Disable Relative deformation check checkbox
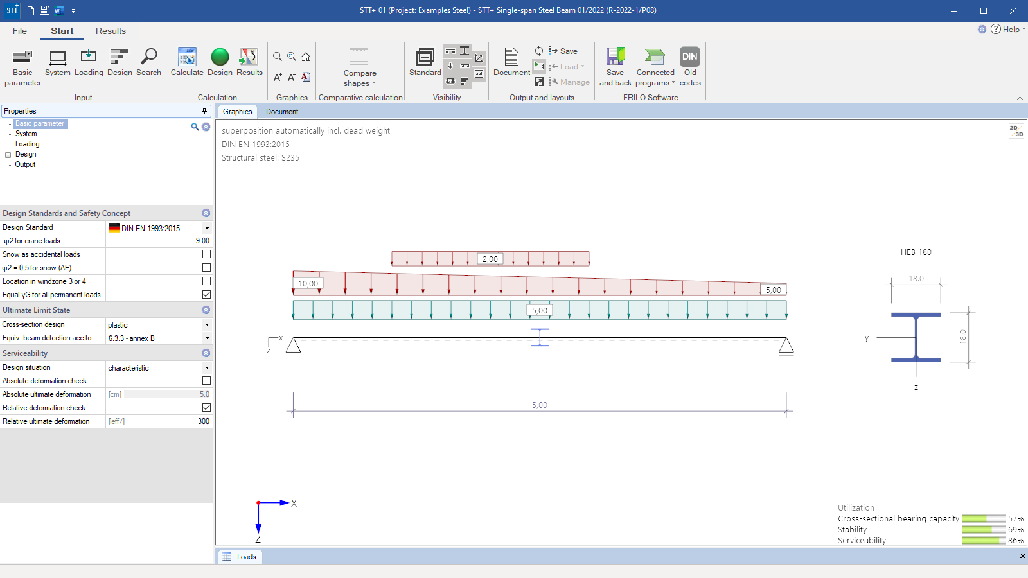1028x578 pixels. pyautogui.click(x=206, y=408)
